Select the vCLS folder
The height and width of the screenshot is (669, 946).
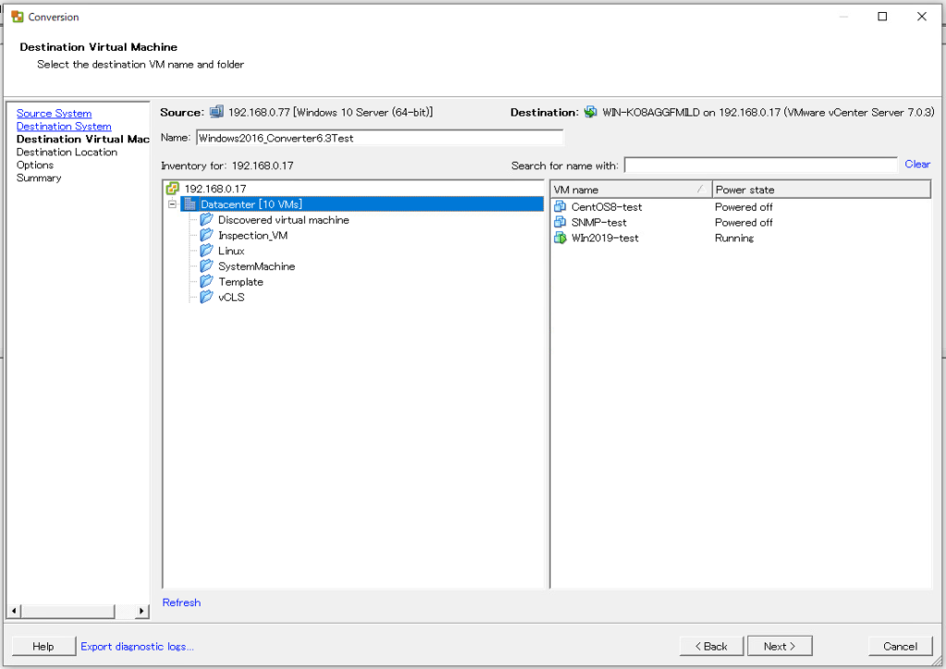[231, 297]
